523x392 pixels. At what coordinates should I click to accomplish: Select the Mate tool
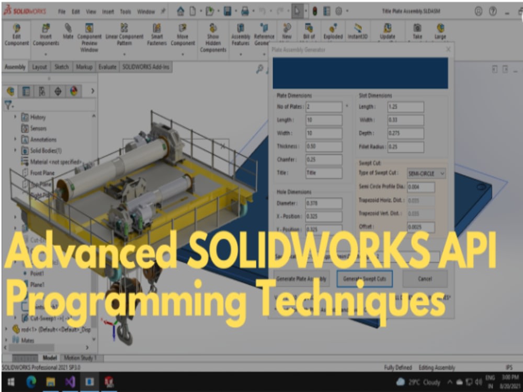click(x=68, y=31)
